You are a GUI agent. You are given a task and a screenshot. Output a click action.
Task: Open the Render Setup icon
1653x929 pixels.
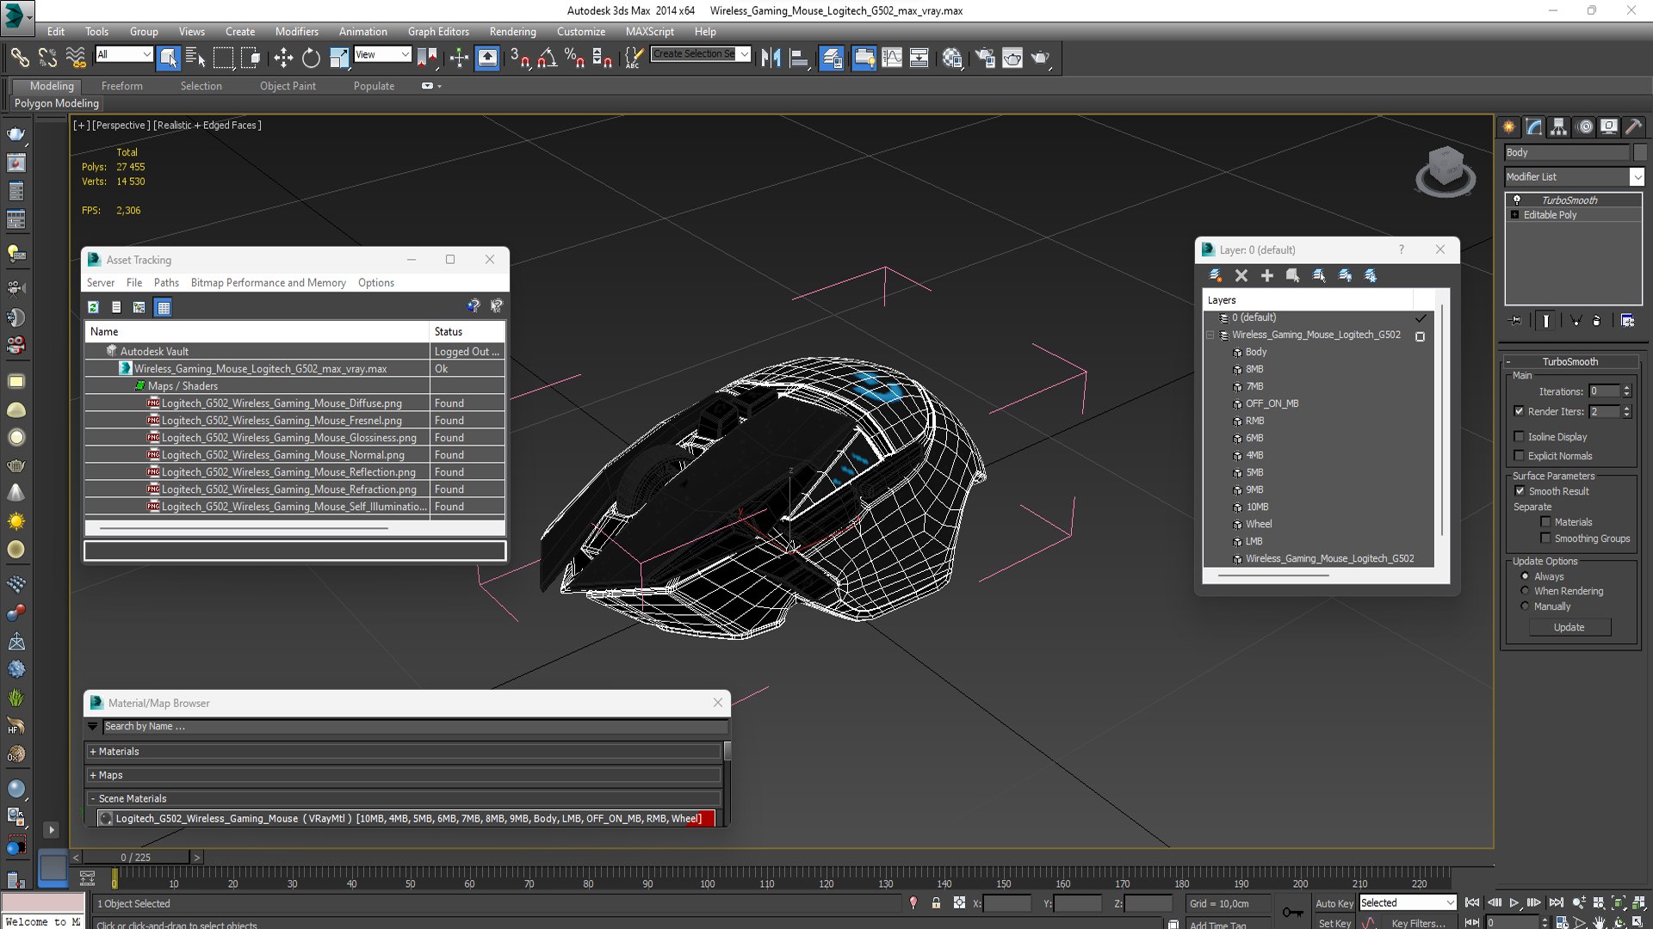pyautogui.click(x=985, y=58)
